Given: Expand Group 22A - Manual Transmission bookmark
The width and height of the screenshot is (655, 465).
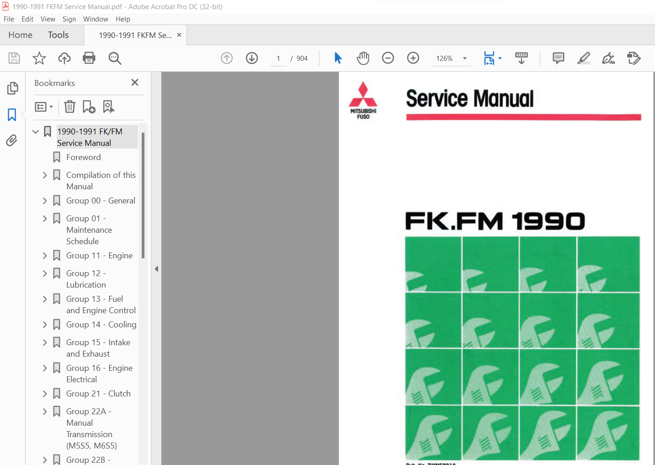Looking at the screenshot, I should [45, 412].
